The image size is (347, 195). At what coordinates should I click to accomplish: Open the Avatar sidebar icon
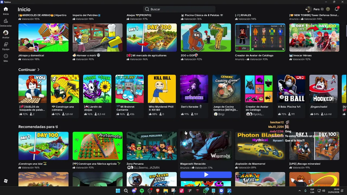(6, 33)
